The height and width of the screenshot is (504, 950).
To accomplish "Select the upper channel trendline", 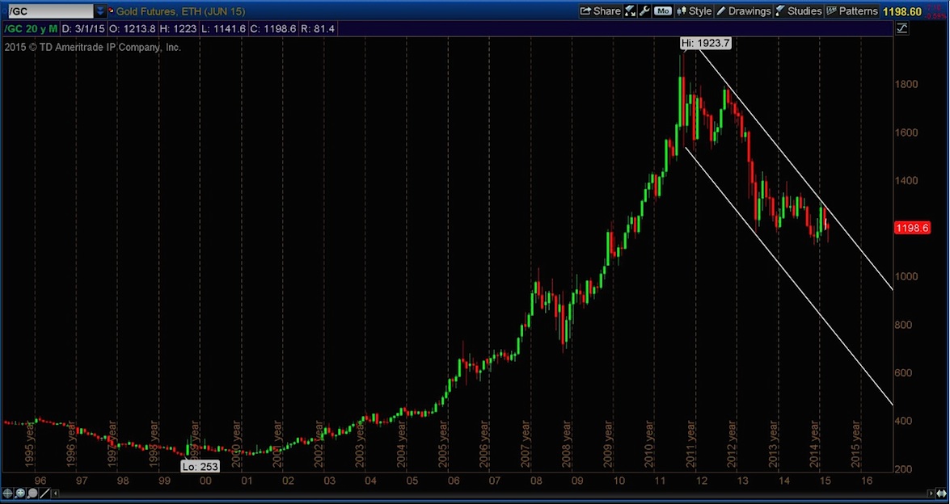I will point(796,170).
